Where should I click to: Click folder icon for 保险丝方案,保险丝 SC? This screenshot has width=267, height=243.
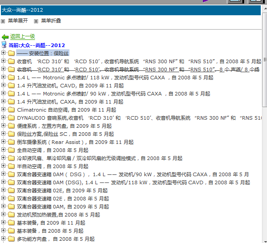[x=11, y=134]
